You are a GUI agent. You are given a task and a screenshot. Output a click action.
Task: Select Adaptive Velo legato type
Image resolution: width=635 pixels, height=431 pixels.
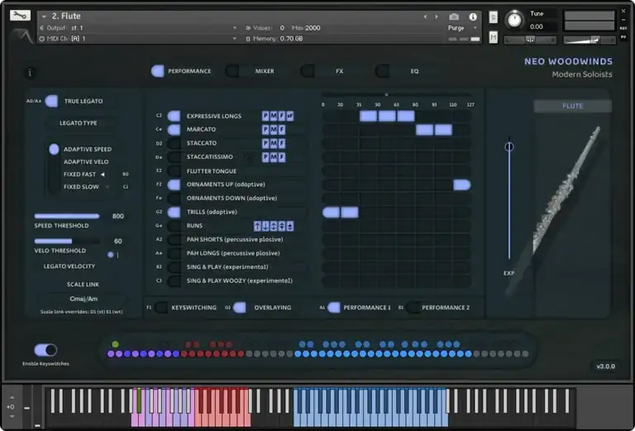[86, 162]
